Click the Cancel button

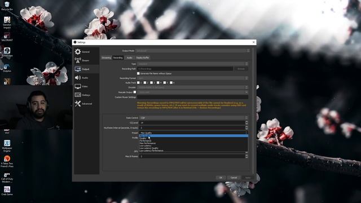click(x=234, y=178)
